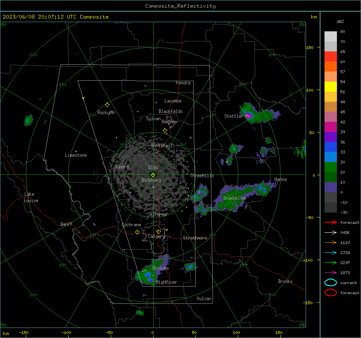Viewport: 361px width, 338px height.
Task: Click the Hanna label
Action: [280, 179]
